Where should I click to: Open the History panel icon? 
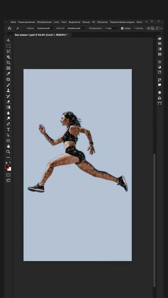(160, 80)
